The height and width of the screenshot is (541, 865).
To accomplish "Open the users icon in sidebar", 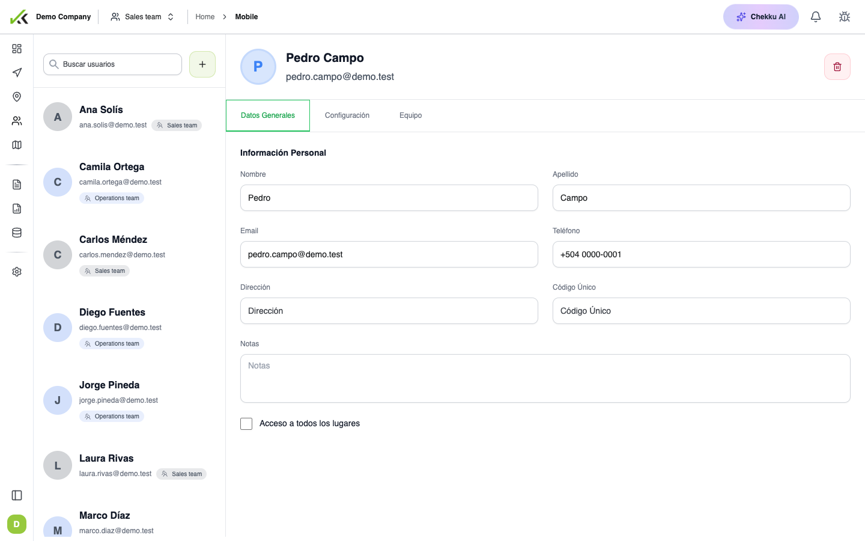I will (17, 121).
